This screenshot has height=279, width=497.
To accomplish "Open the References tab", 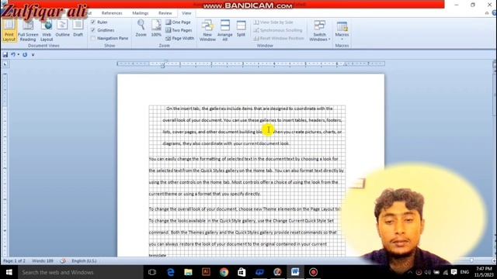I will 112,13.
